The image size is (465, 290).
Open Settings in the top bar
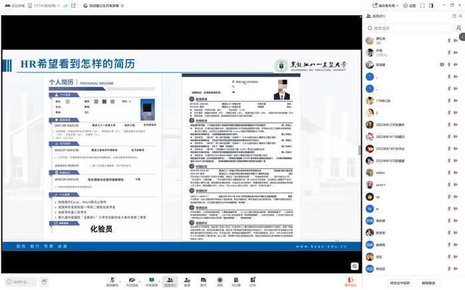pyautogui.click(x=409, y=5)
